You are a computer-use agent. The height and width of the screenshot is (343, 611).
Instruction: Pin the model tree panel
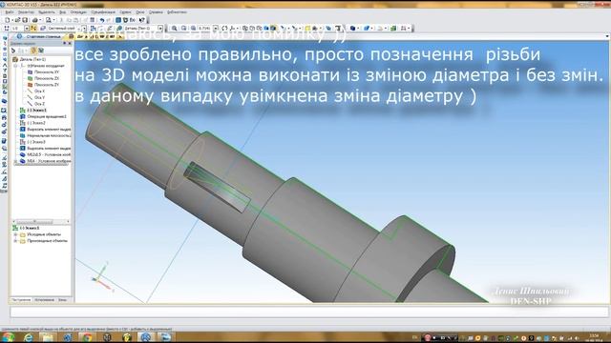pyautogui.click(x=65, y=43)
